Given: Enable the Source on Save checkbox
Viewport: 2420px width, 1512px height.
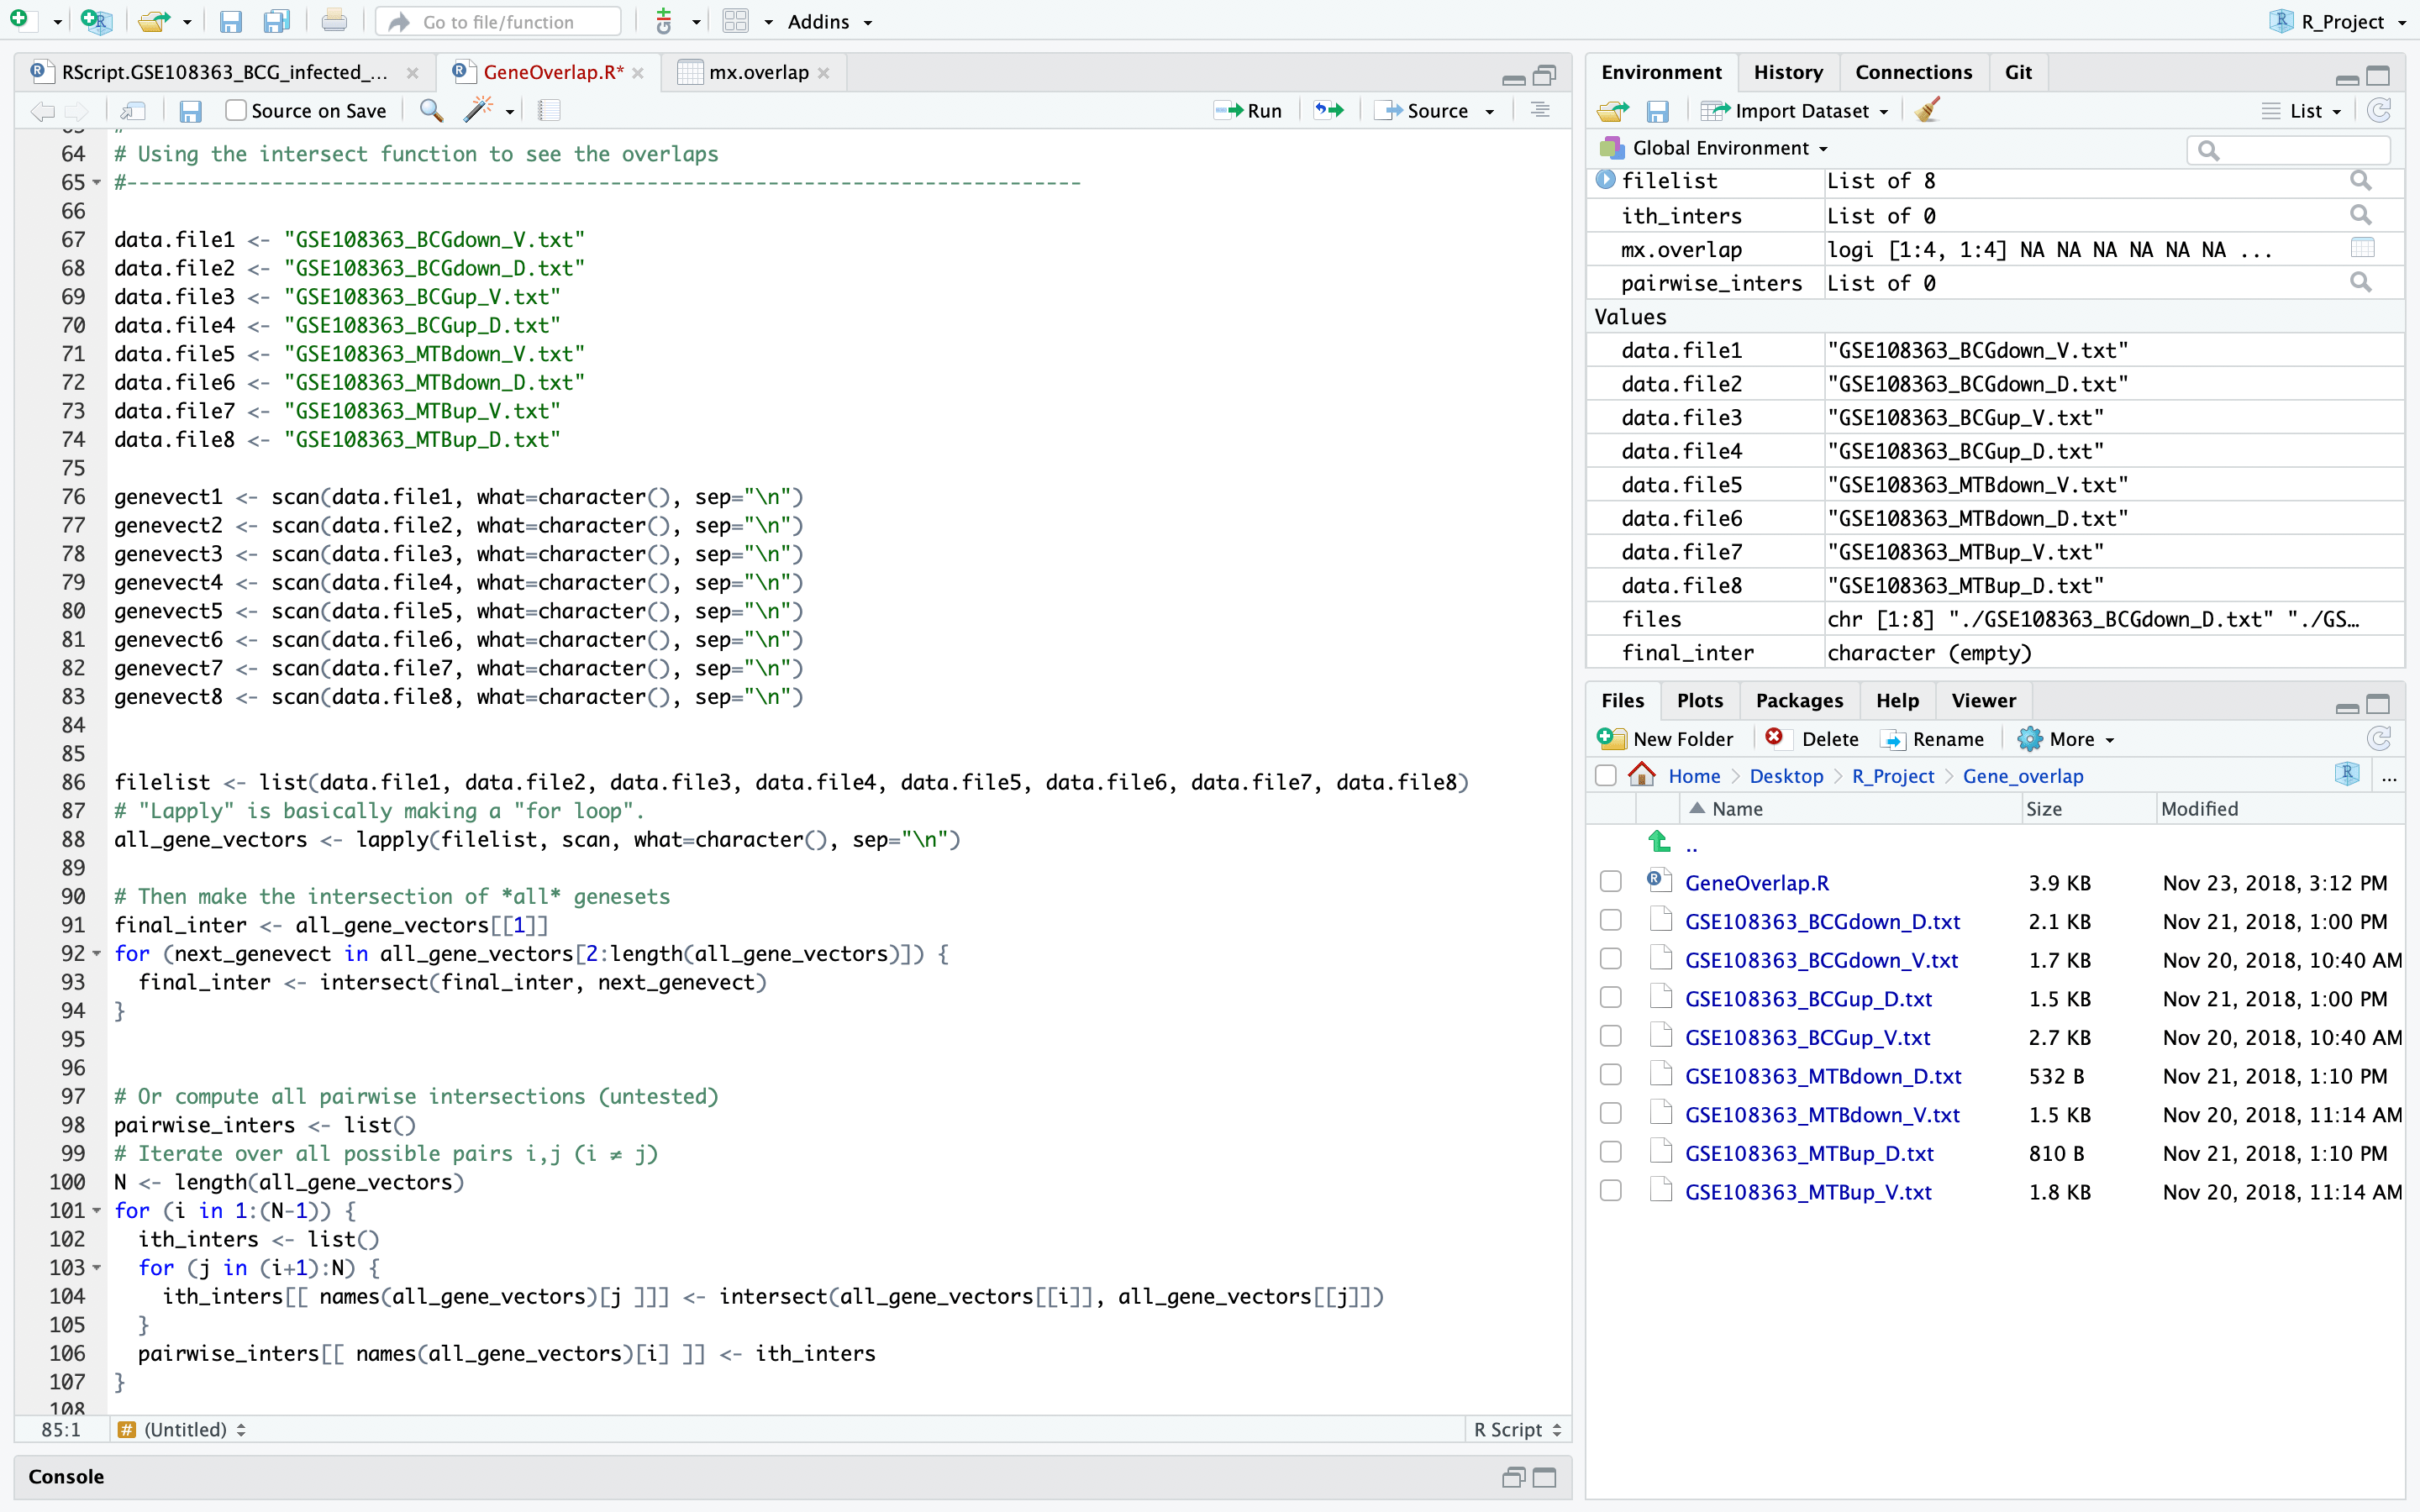Looking at the screenshot, I should [236, 111].
